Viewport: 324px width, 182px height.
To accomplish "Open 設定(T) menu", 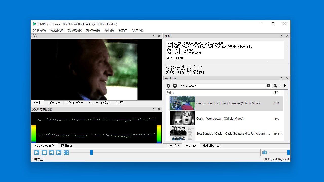I will (123, 30).
